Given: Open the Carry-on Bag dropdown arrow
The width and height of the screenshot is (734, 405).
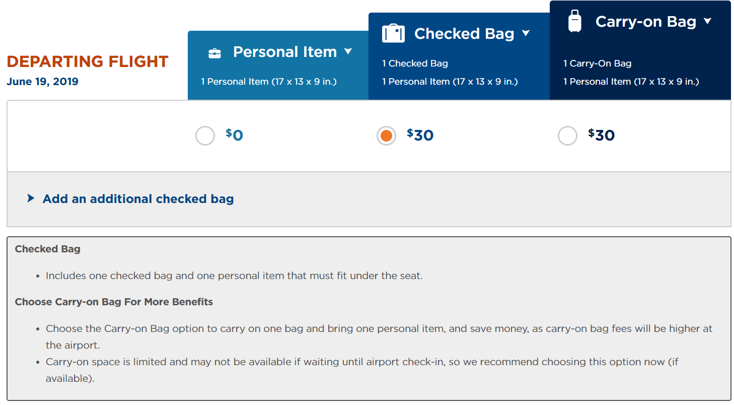Looking at the screenshot, I should (707, 21).
